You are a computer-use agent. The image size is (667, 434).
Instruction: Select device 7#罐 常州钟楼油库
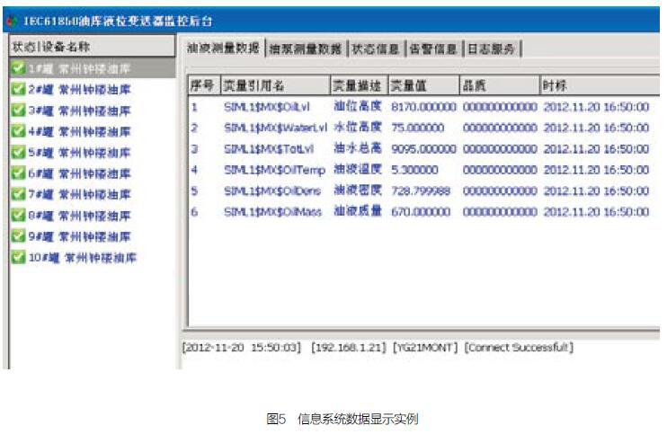(x=79, y=195)
